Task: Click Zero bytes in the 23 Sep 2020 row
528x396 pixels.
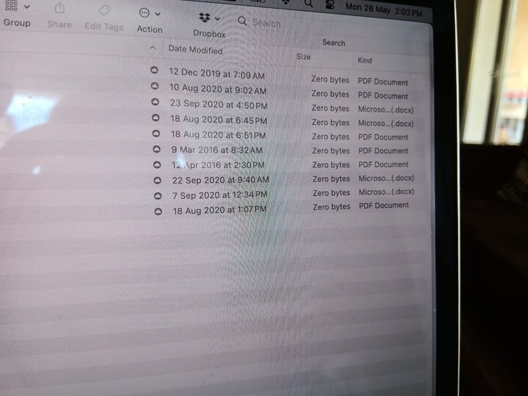Action: (331, 108)
